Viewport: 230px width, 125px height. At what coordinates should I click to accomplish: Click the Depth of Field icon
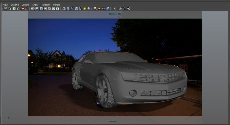[108, 9]
